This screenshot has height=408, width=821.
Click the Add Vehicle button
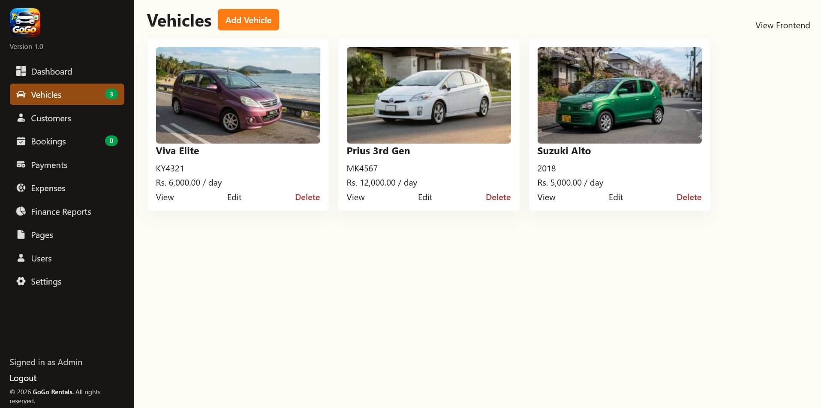click(248, 20)
